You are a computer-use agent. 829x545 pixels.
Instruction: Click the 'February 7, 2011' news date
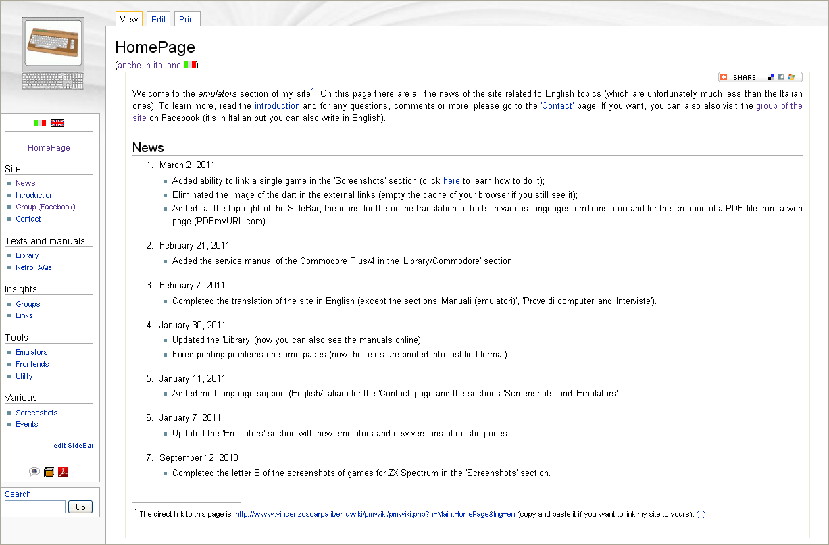[x=193, y=286]
